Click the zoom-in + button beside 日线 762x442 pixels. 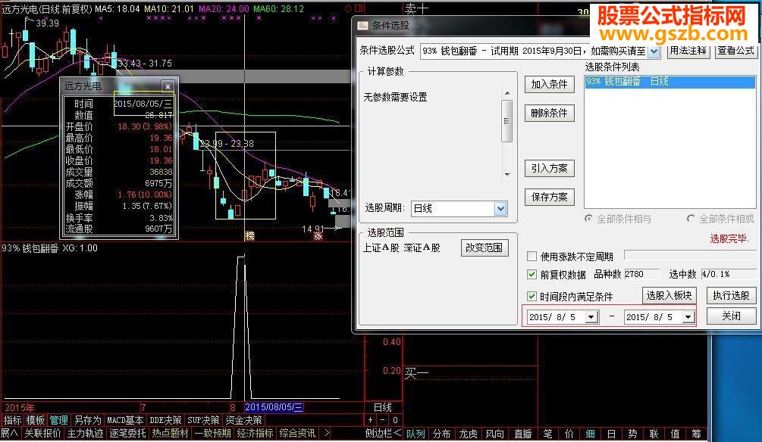point(371,420)
